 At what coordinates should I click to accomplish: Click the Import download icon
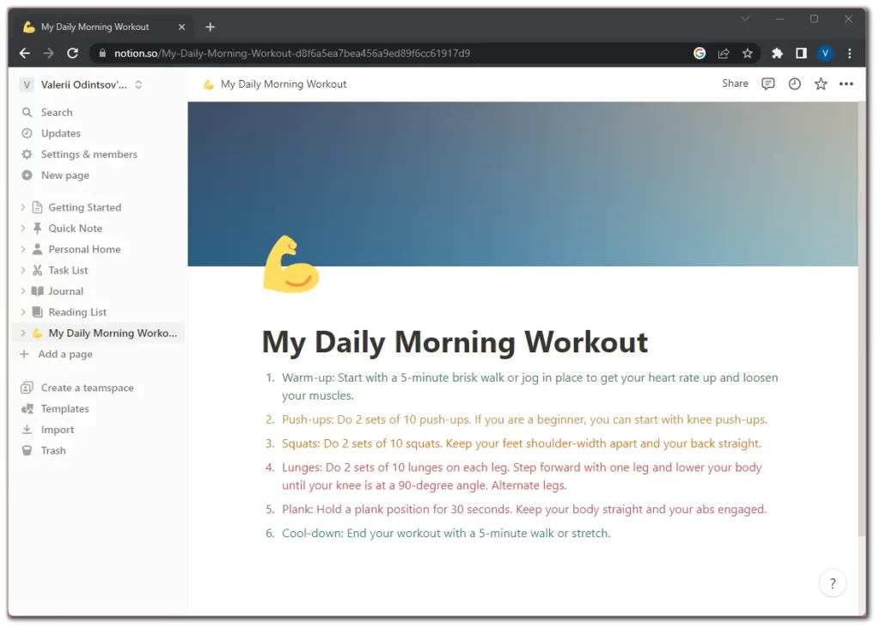coord(27,430)
